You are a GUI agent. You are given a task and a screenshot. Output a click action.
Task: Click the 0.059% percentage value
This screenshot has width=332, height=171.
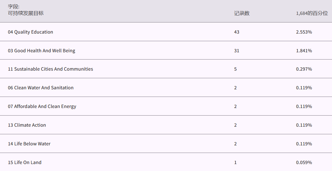tap(304, 162)
